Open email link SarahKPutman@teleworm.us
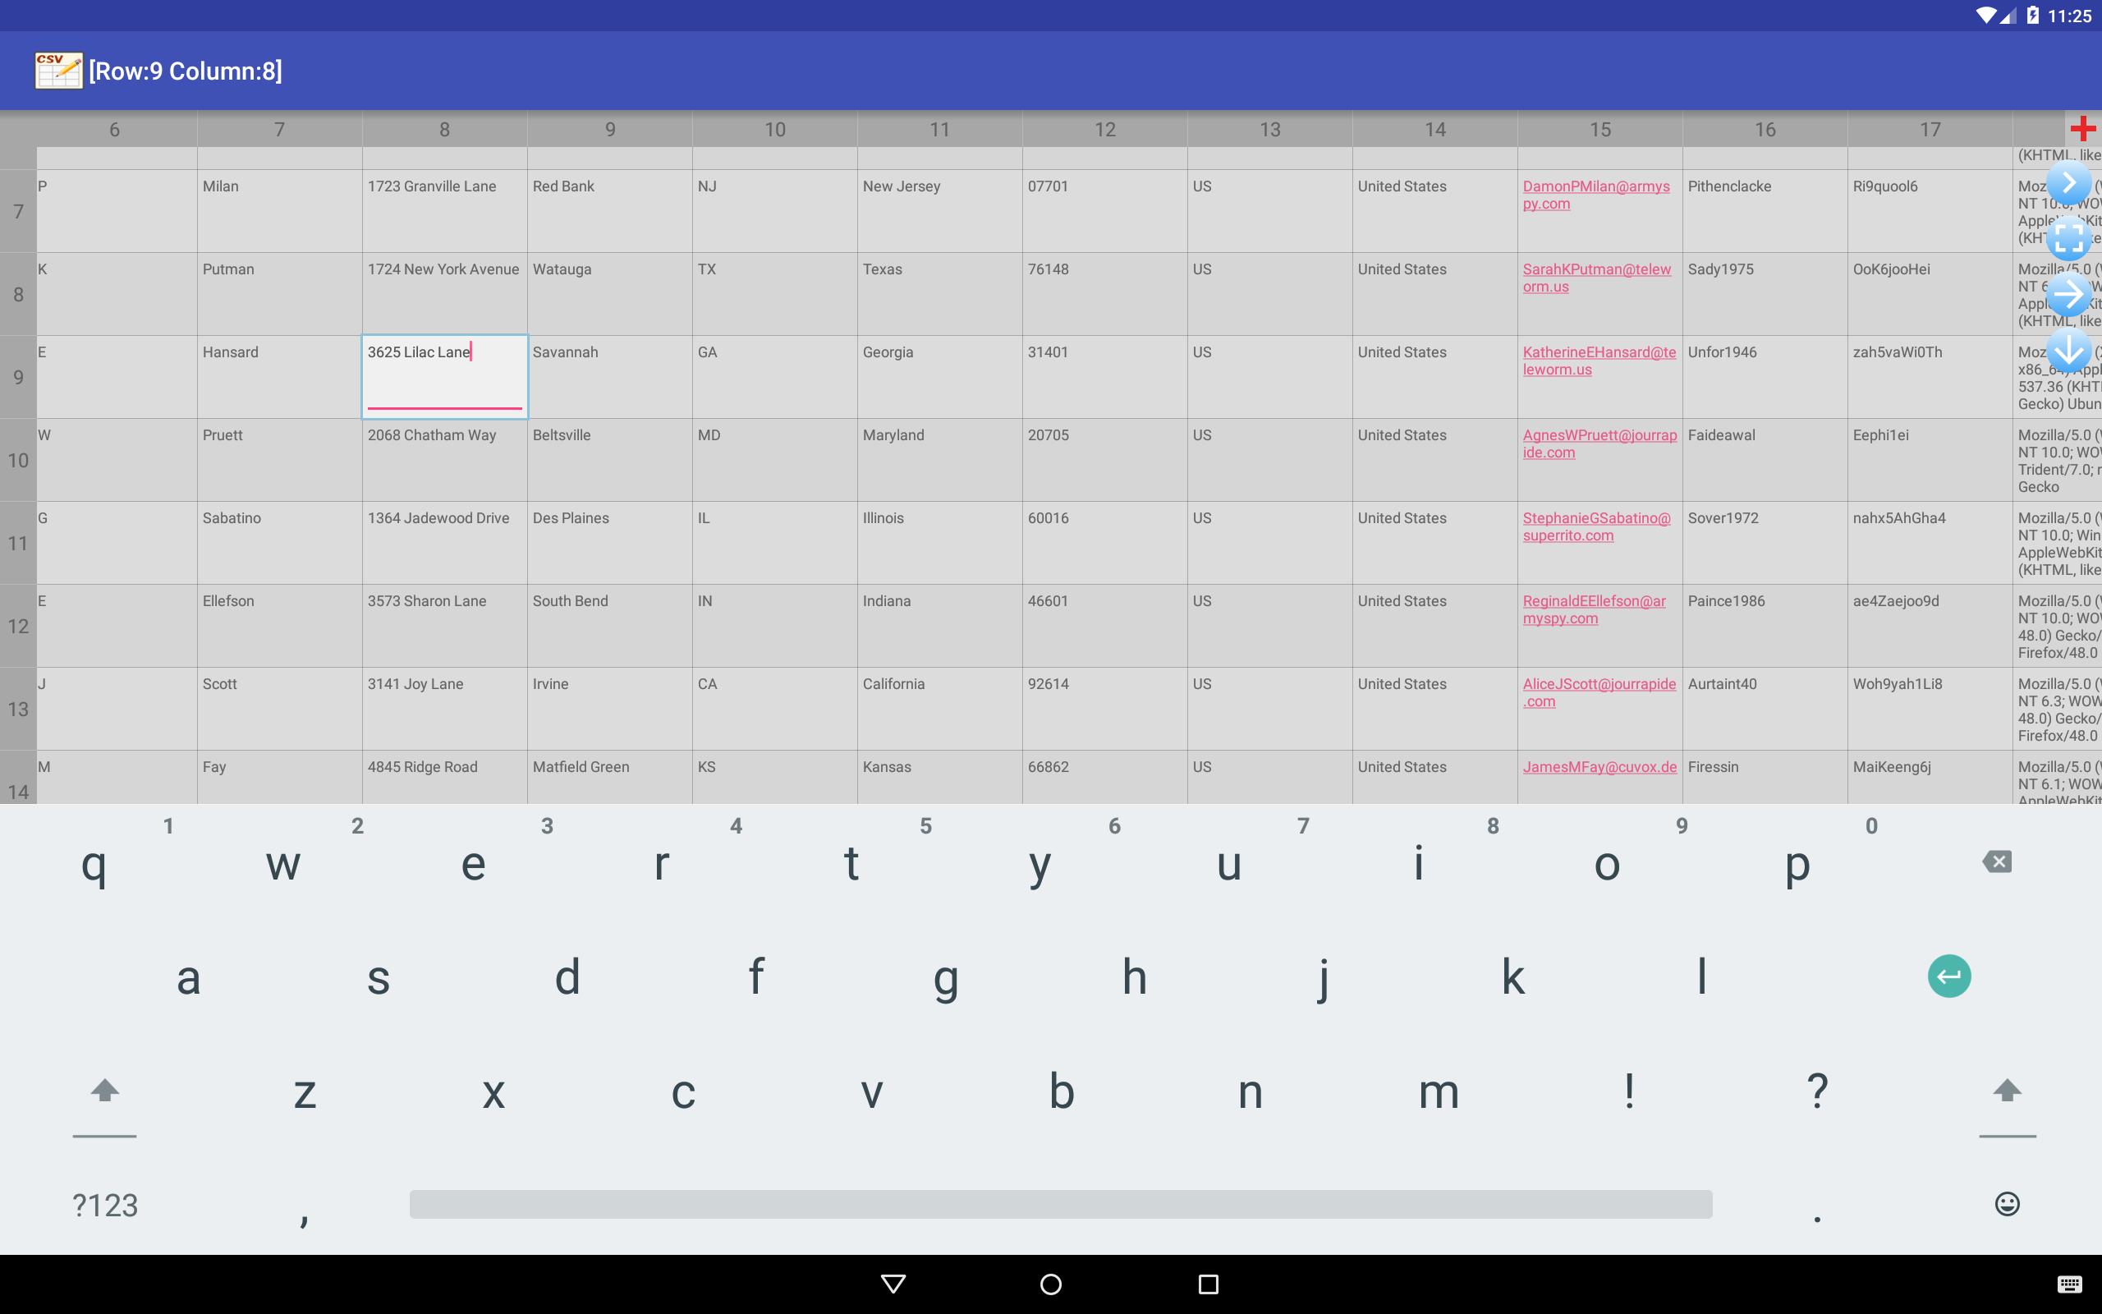The width and height of the screenshot is (2102, 1314). (1596, 278)
